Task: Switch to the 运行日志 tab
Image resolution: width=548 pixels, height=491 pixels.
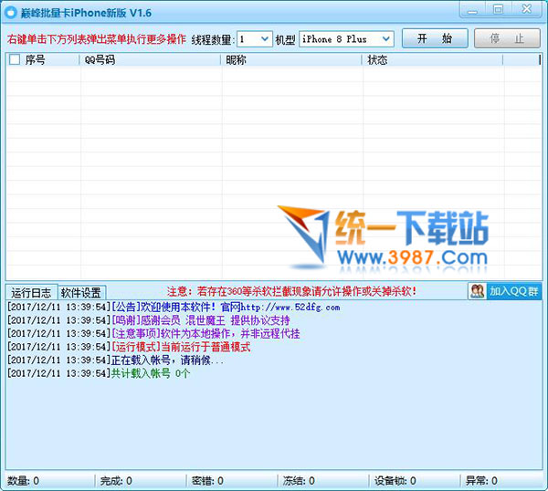Action: 31,292
